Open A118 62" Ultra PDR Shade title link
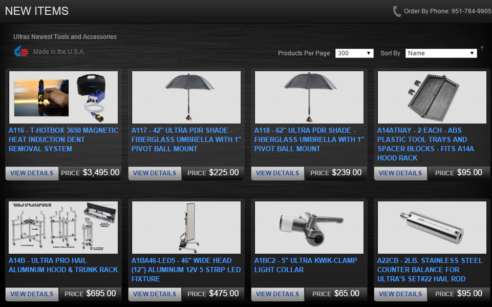This screenshot has width=492, height=307. point(309,139)
